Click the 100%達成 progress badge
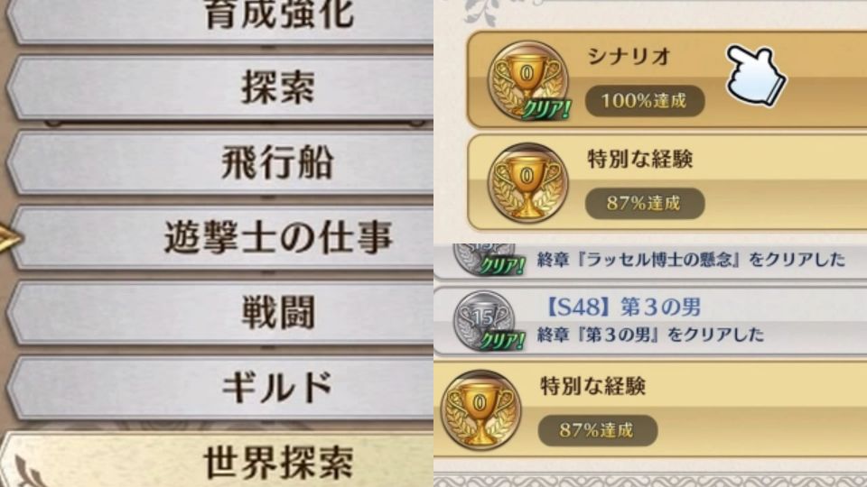The image size is (867, 487). click(645, 101)
